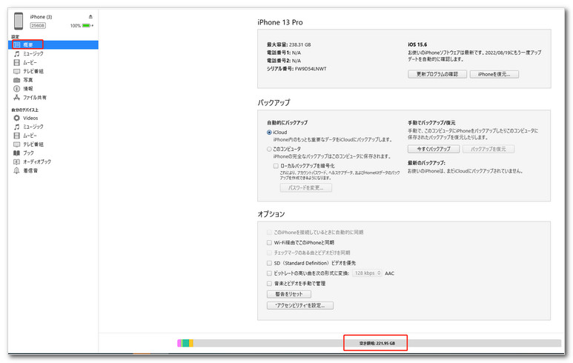Click the pink segment of storage bar

[179, 343]
